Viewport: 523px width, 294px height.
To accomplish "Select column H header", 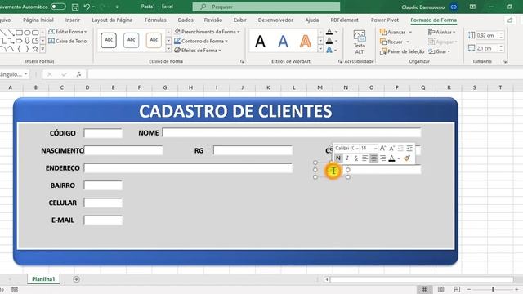I will [190, 87].
